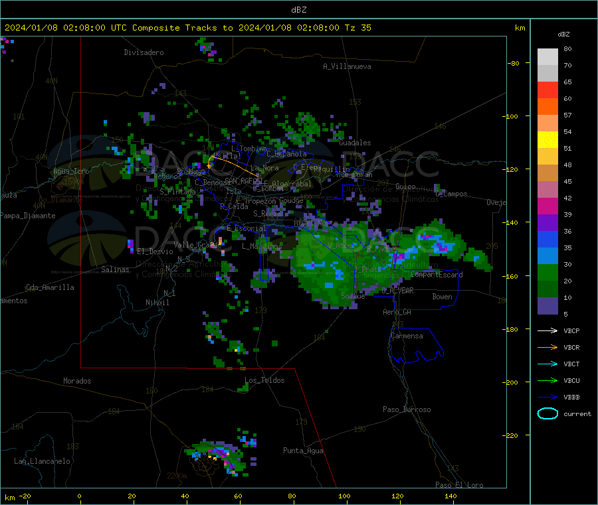The image size is (598, 505).
Task: Click the red 60-65 dBZ color band
Action: click(548, 90)
